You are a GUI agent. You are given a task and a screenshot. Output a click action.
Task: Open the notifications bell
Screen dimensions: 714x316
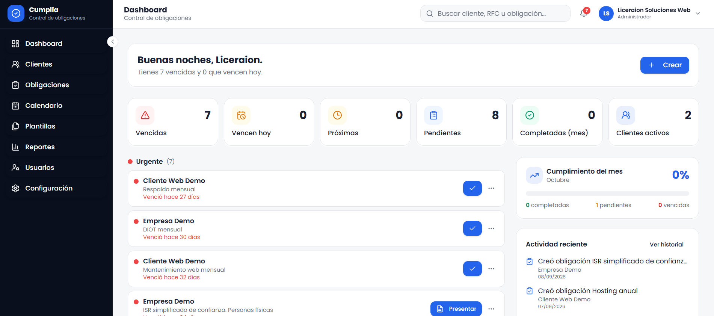pos(584,13)
